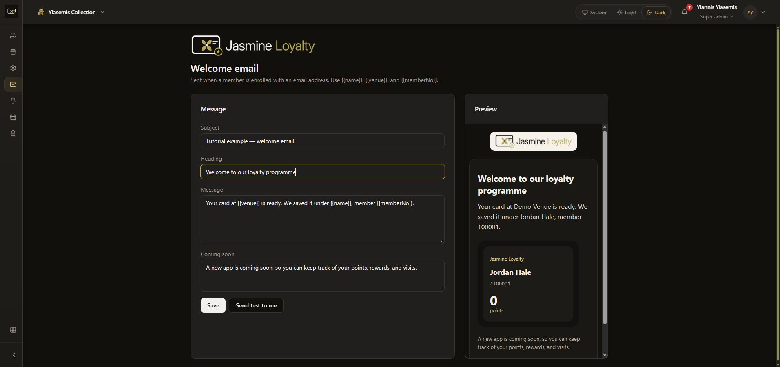Click the 'Welcome email' page title
Image resolution: width=780 pixels, height=367 pixels.
(x=224, y=69)
